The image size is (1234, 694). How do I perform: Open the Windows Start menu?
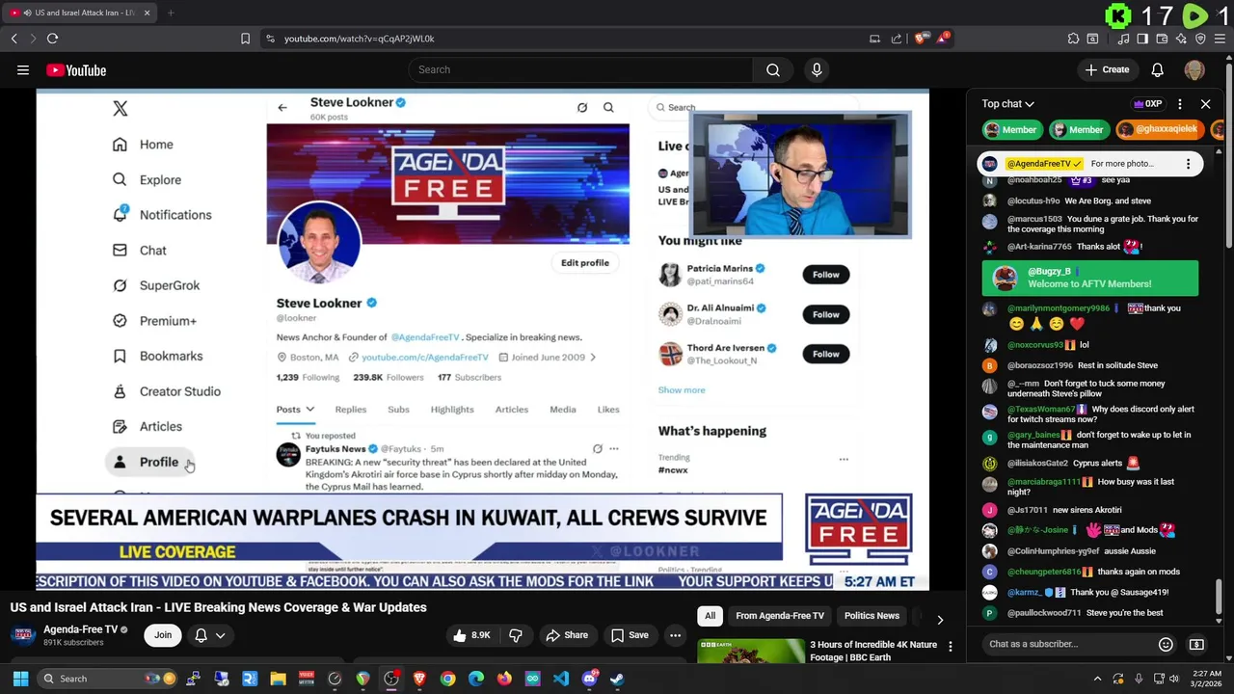(x=20, y=679)
